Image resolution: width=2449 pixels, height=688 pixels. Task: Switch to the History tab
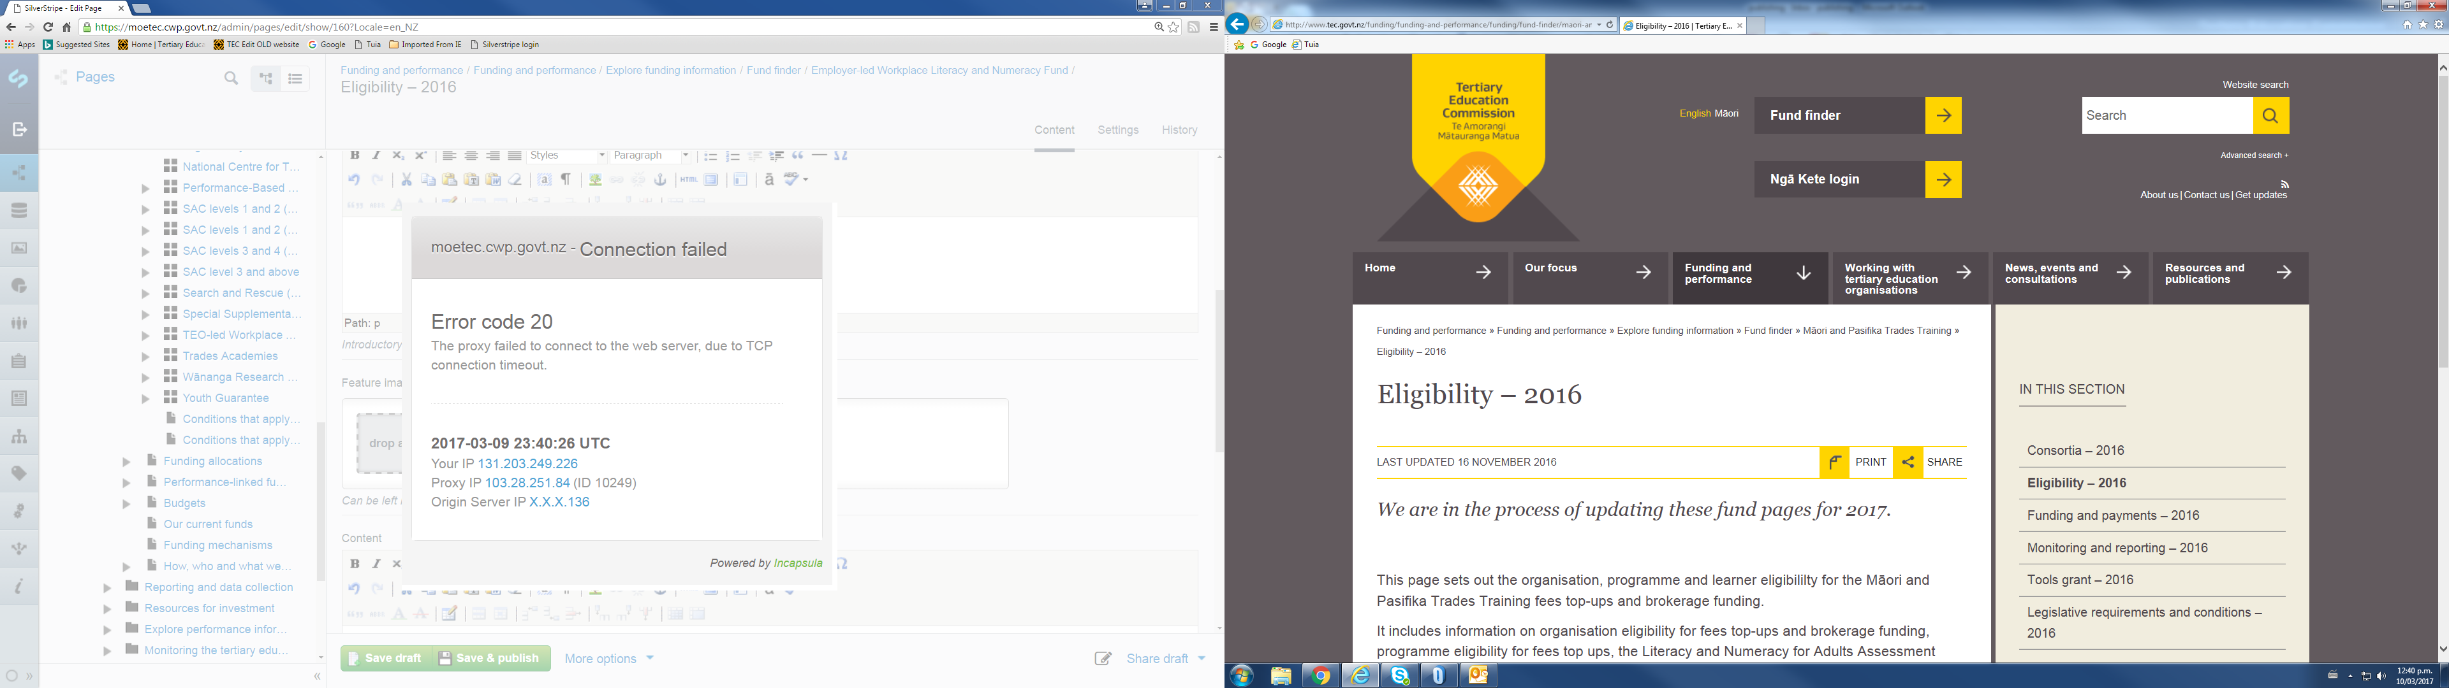[1179, 130]
